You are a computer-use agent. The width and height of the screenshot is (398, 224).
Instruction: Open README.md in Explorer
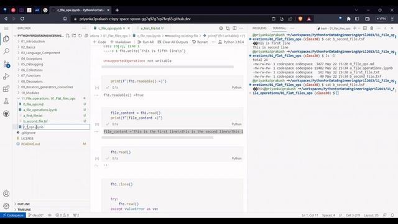30,144
